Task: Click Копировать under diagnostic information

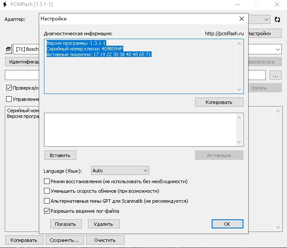Action: 219,102
